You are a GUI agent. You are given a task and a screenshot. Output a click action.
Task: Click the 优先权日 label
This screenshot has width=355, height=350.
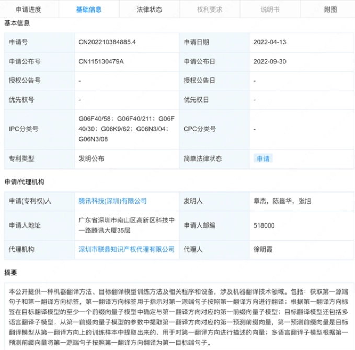196,100
